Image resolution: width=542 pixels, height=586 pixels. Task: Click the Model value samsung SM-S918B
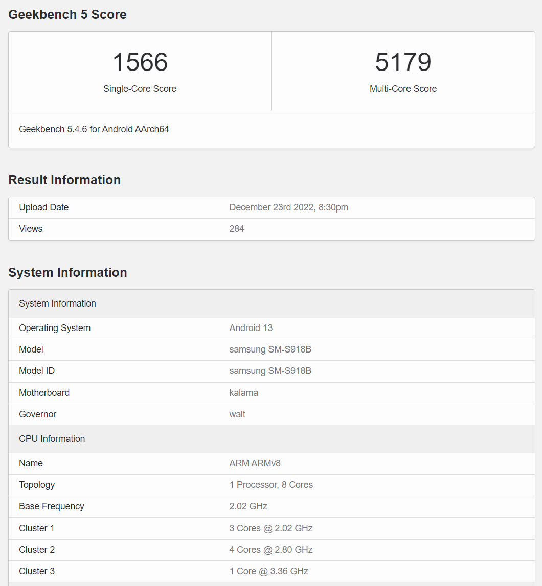coord(270,349)
